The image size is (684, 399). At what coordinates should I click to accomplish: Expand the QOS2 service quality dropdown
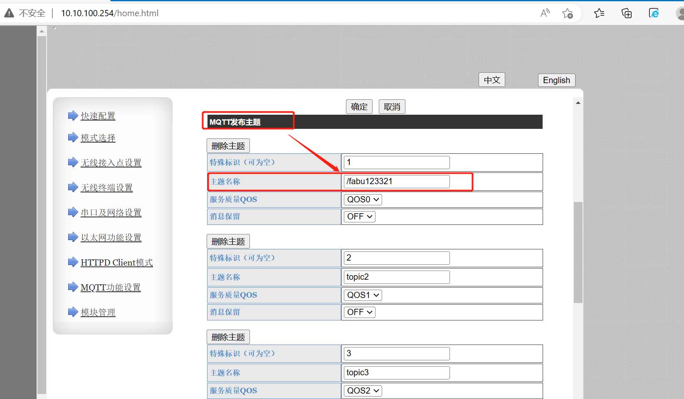(x=363, y=391)
